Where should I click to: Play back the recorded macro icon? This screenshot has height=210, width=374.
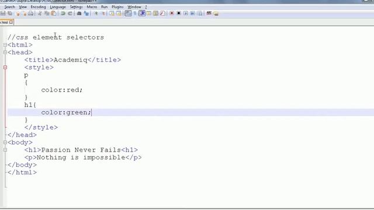(186, 13)
